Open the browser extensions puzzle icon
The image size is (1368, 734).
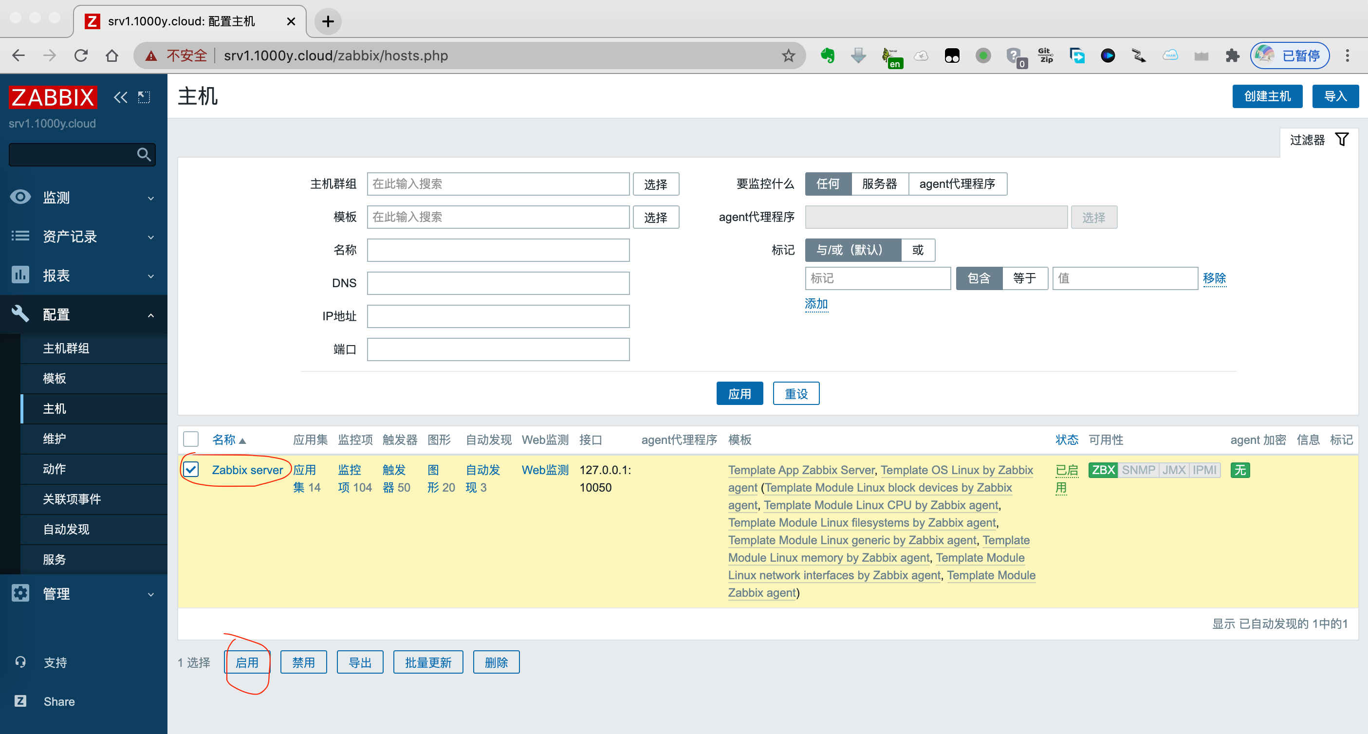click(1232, 55)
